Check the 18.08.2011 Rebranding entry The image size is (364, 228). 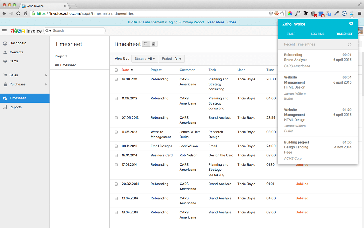click(116, 79)
